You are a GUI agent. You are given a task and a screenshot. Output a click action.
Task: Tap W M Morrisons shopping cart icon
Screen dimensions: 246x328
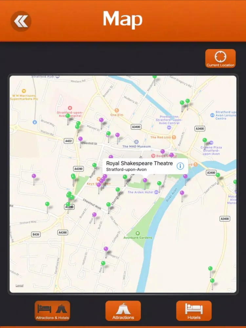pyautogui.click(x=24, y=91)
